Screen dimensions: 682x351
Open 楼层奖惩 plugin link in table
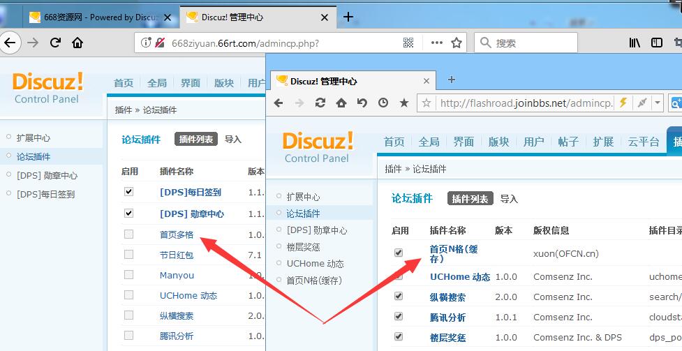(x=447, y=338)
